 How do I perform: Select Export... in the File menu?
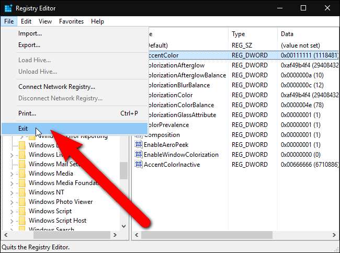29,45
